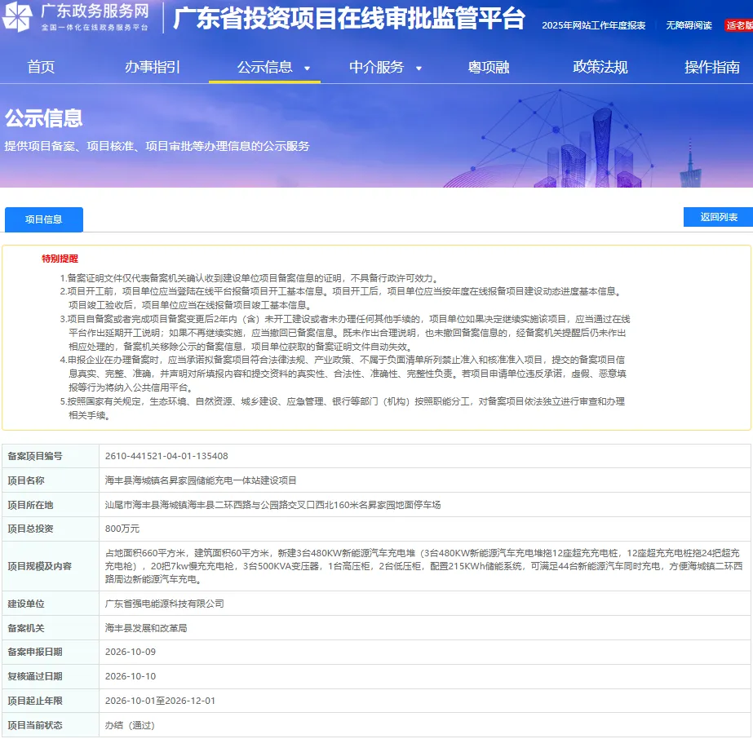Click the review date 2026-10-10

click(x=131, y=676)
